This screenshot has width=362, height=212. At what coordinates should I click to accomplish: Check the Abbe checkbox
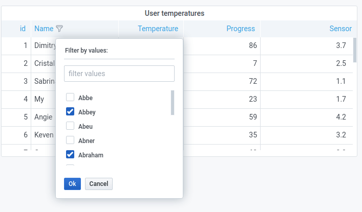tap(71, 98)
